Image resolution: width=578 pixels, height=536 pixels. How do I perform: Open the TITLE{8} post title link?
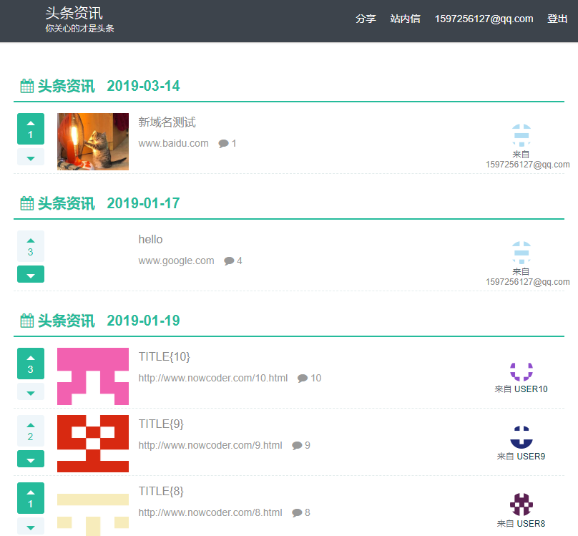(x=161, y=491)
